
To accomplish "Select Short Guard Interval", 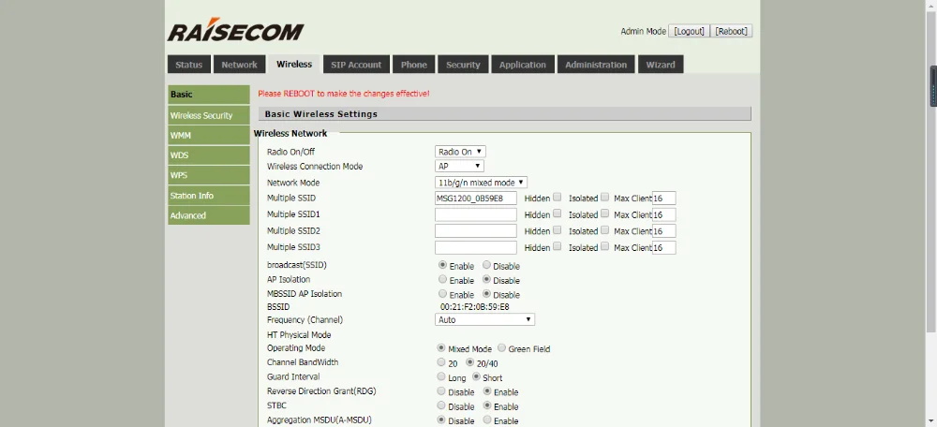I will click(476, 376).
